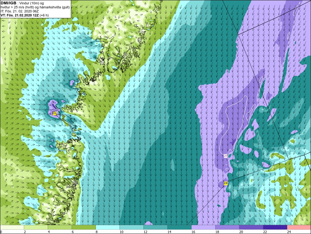The width and height of the screenshot is (311, 234).
Task: Click the legend scale value 12
Action: (145, 232)
